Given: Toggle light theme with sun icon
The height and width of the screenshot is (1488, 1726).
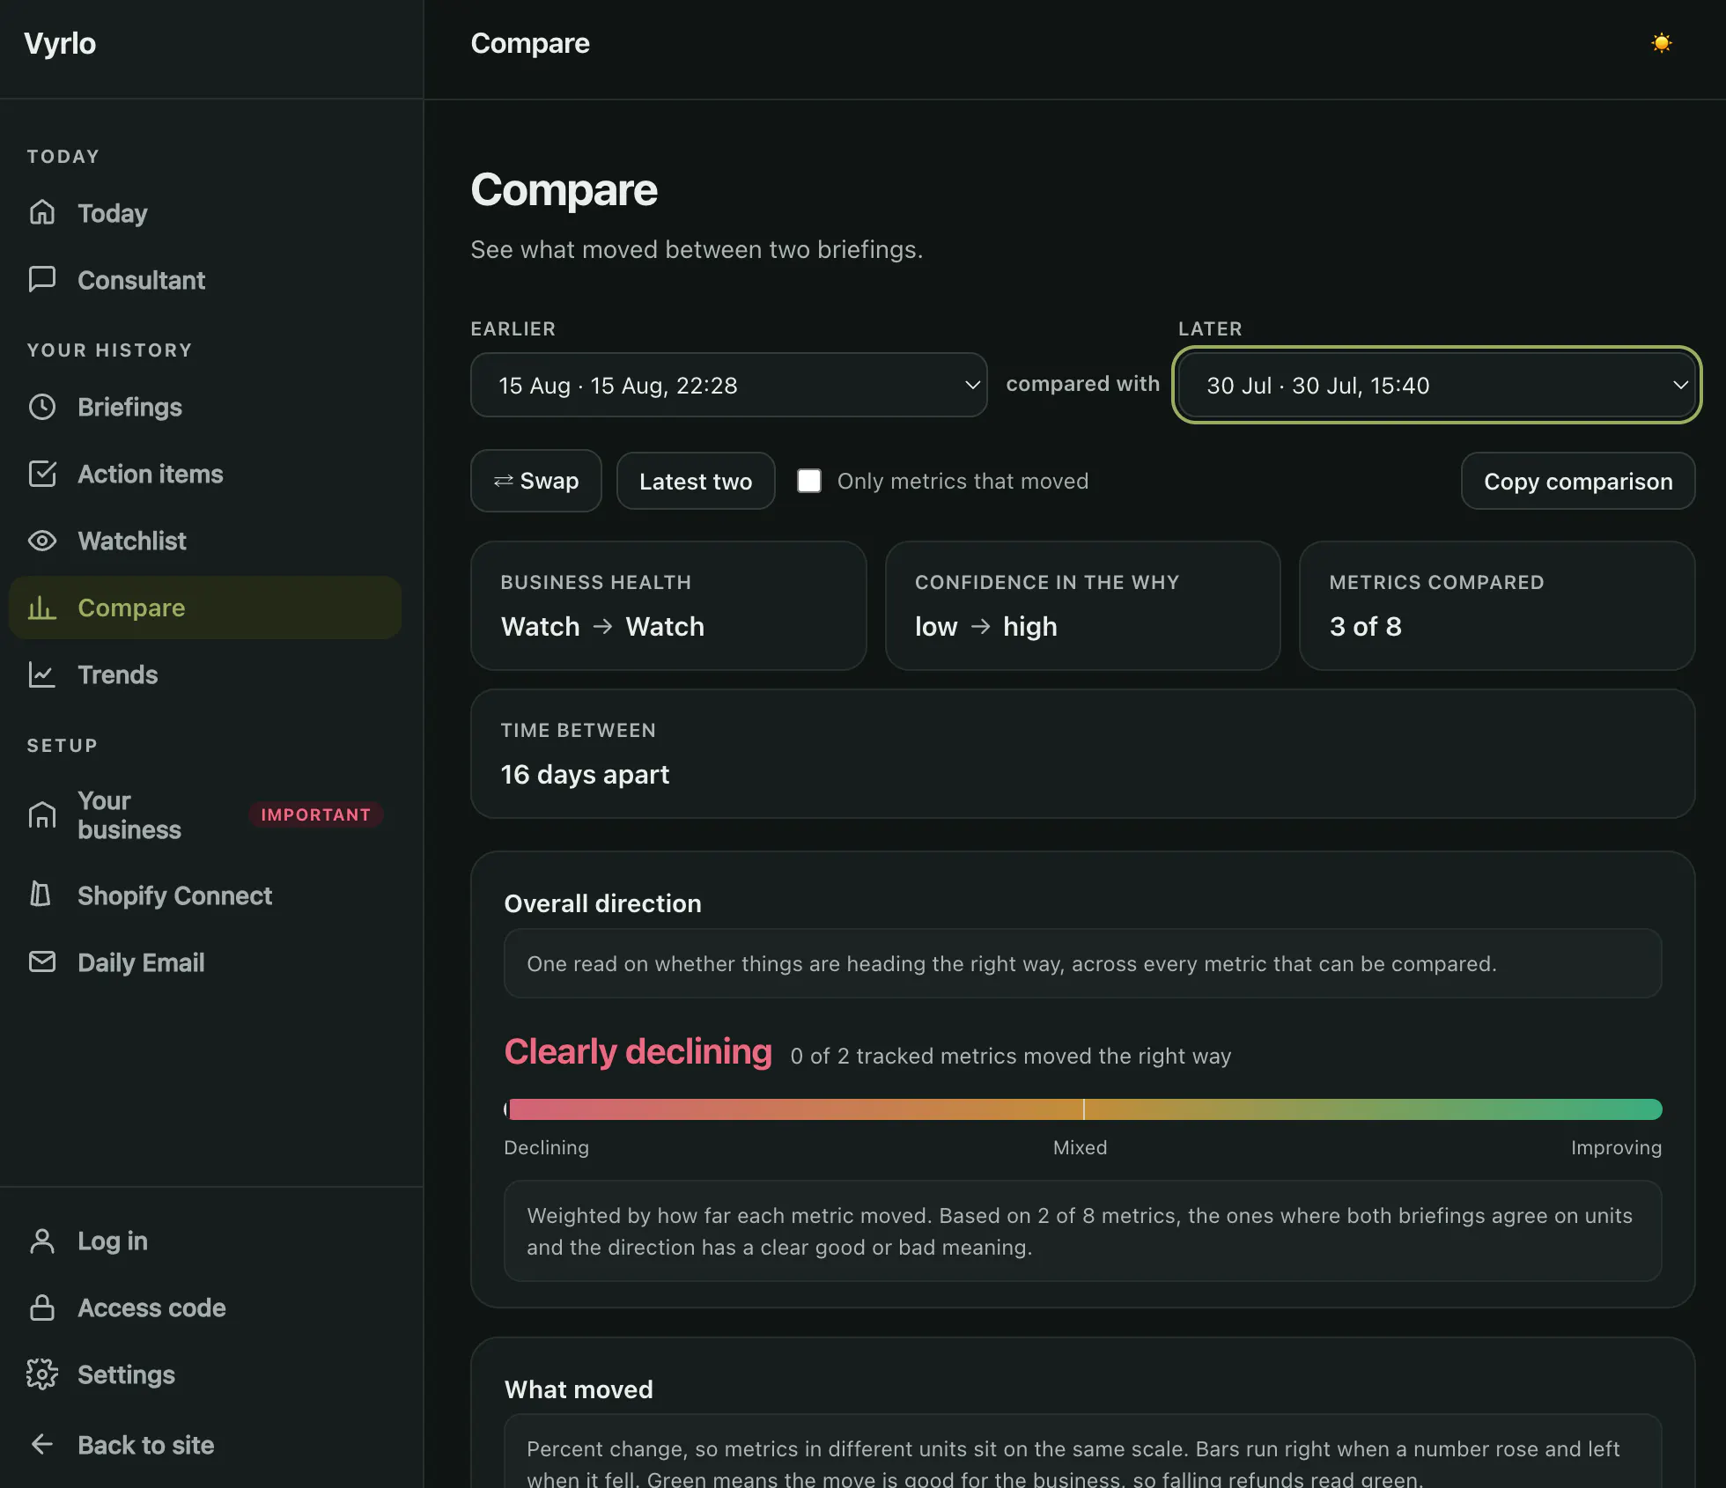Looking at the screenshot, I should click(1661, 43).
